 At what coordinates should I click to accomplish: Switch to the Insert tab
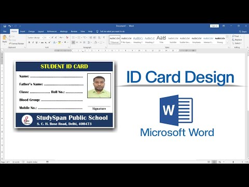[22, 32]
